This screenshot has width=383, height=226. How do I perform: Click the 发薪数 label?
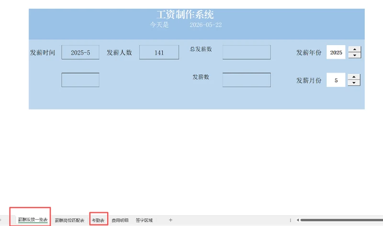[x=201, y=77]
